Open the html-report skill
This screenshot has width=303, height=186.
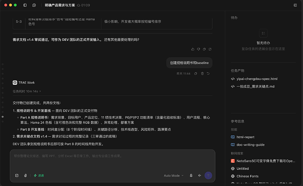(245, 137)
